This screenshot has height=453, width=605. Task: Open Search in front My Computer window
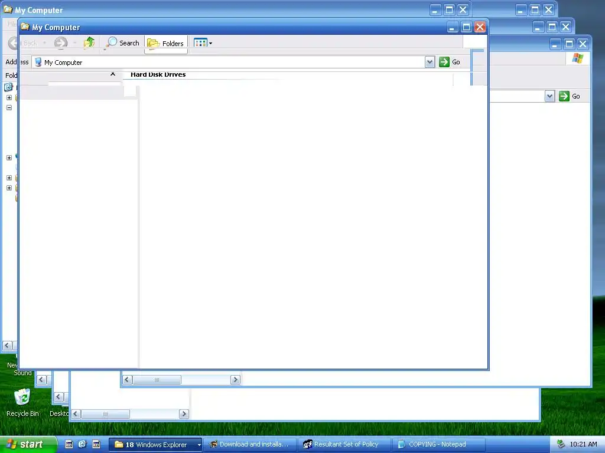122,42
